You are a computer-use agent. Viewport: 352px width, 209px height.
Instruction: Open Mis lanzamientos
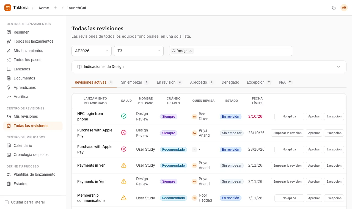click(x=33, y=51)
